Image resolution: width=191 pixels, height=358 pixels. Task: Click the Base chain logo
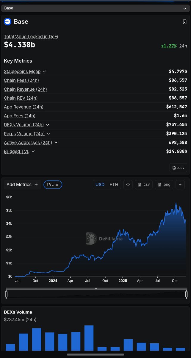click(7, 21)
